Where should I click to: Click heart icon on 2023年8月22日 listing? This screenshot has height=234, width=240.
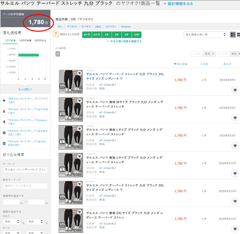pos(235,173)
